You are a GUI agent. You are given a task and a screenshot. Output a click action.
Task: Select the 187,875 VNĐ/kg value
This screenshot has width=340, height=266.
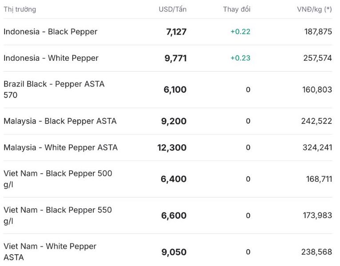point(317,32)
